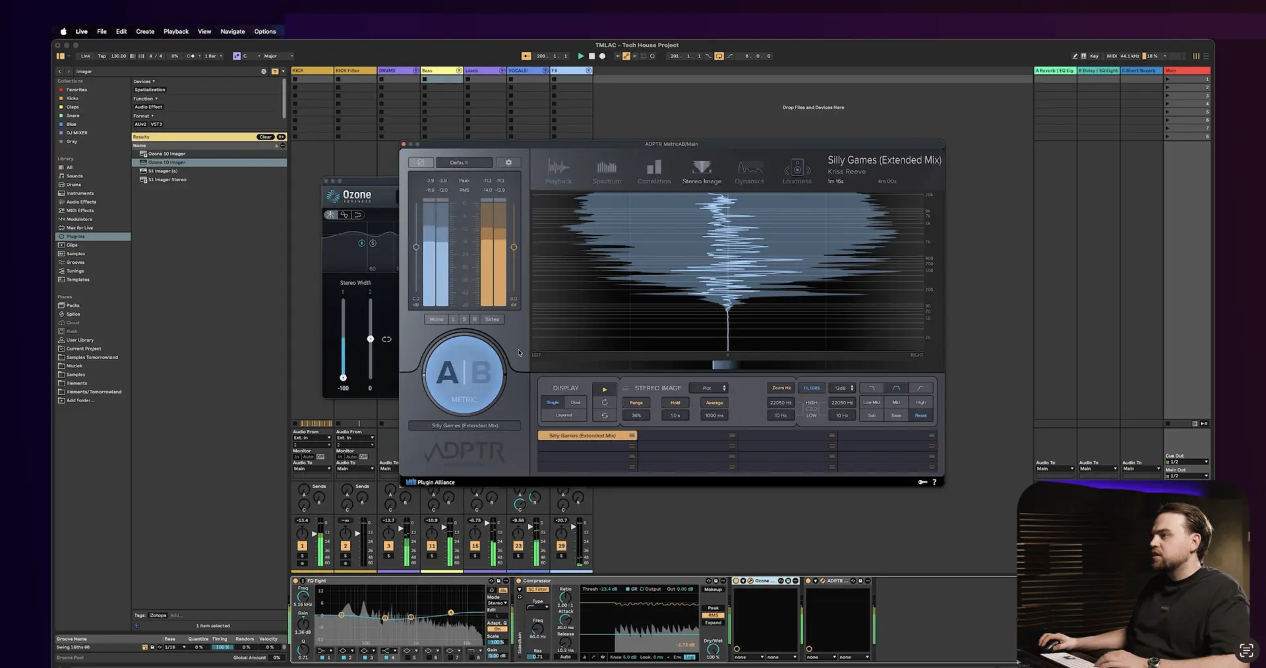
Task: Select the low-pass filter shape icon
Action: pos(872,388)
